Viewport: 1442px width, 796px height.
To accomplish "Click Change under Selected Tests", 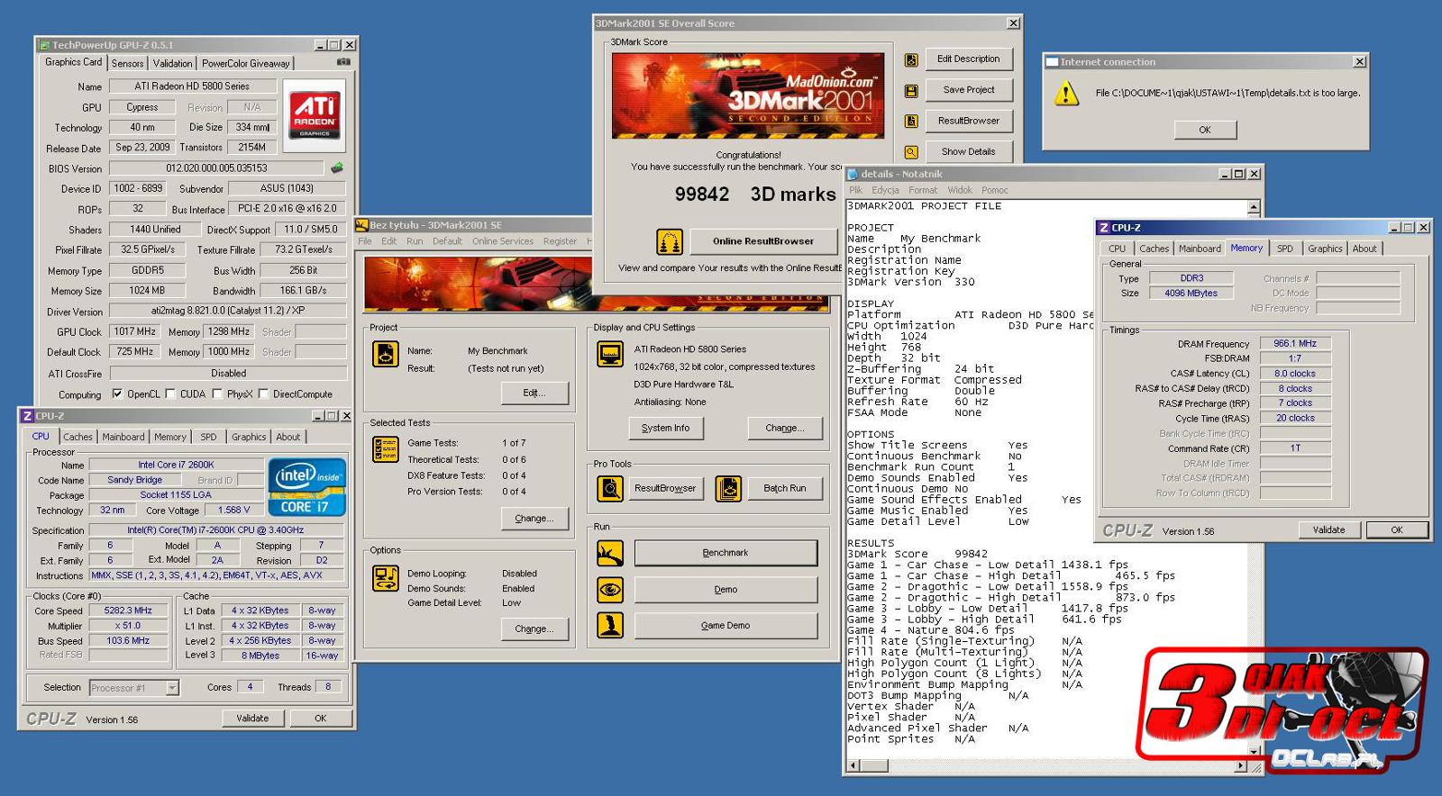I will point(534,519).
